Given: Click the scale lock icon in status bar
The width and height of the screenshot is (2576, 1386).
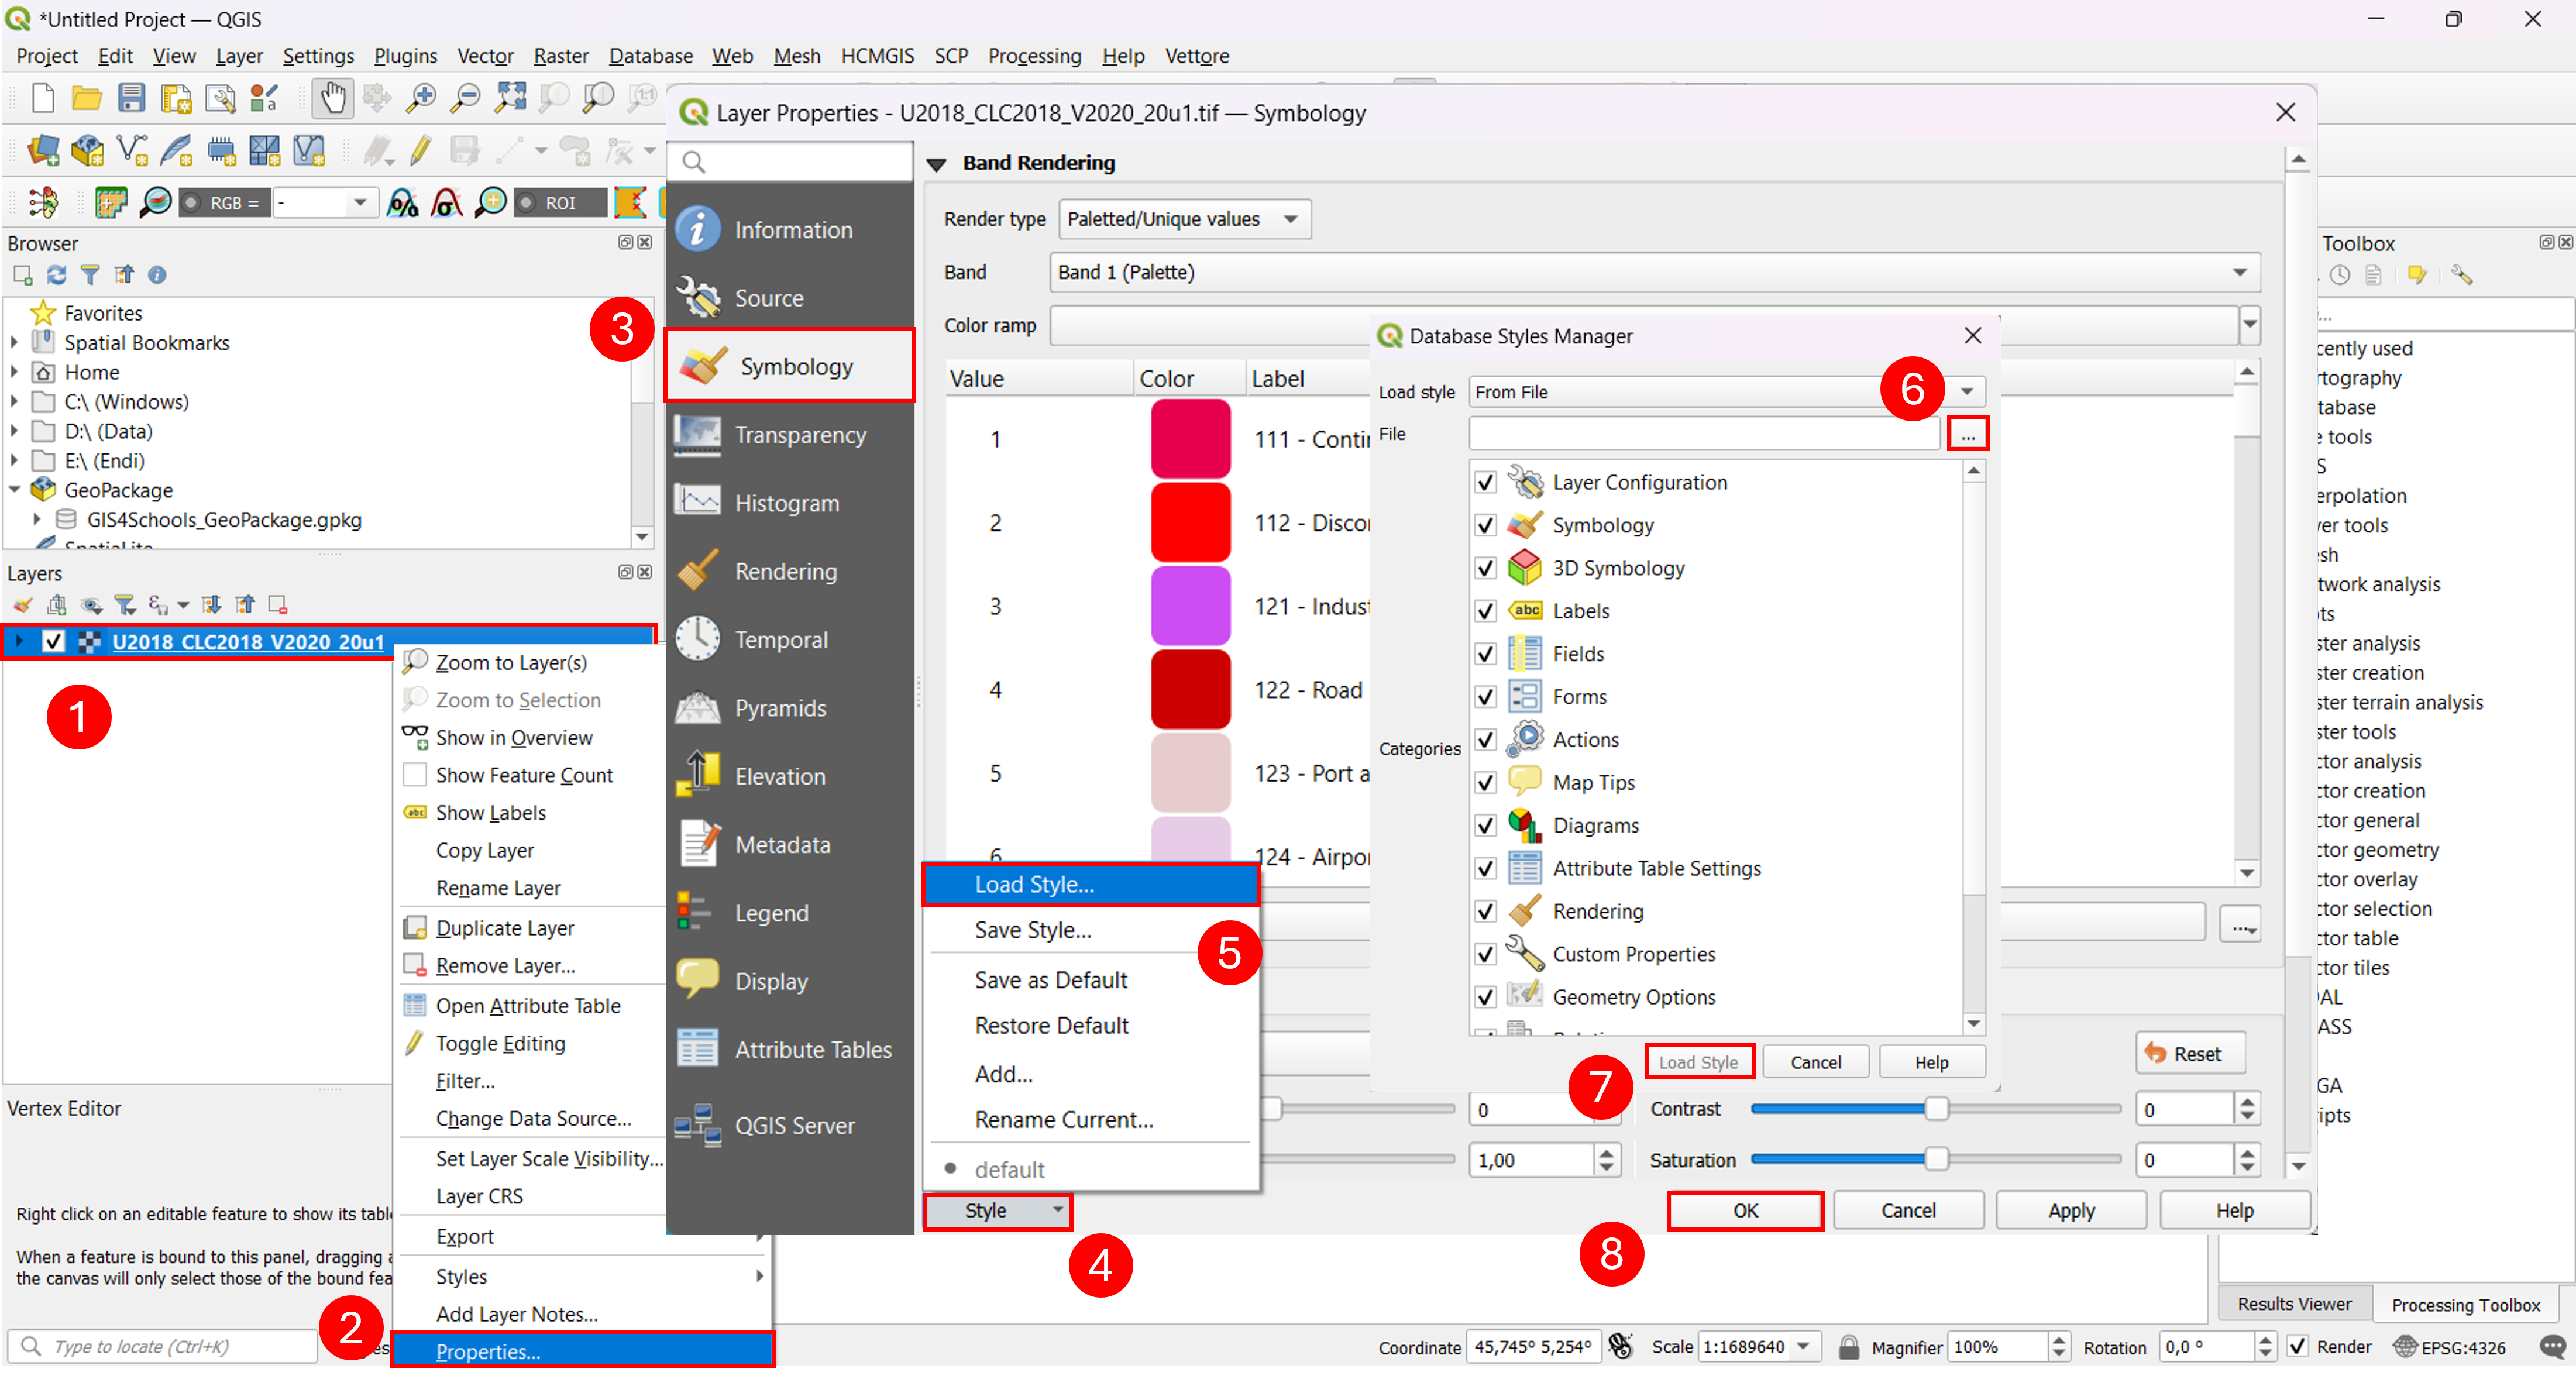Looking at the screenshot, I should coord(1849,1348).
